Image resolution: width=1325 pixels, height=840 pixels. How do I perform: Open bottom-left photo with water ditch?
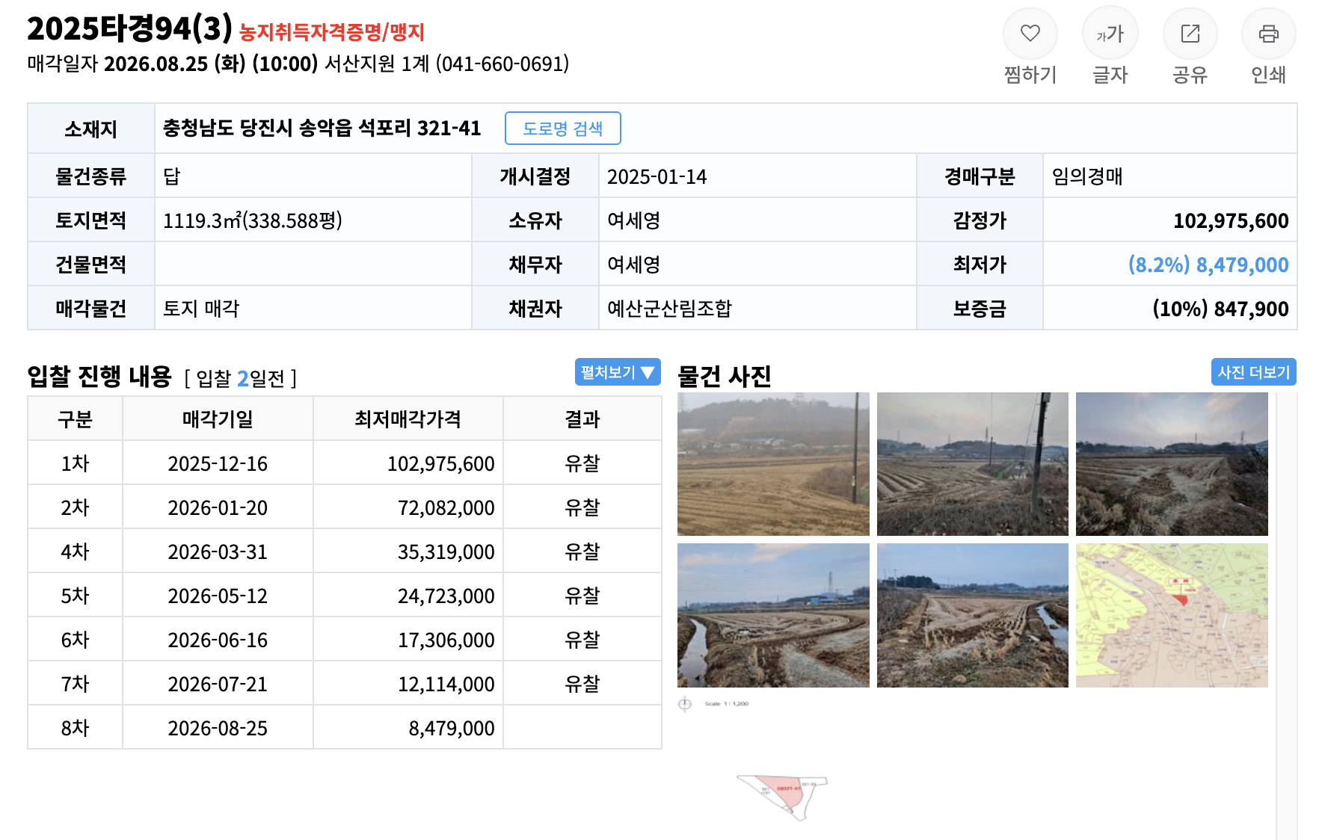point(773,615)
